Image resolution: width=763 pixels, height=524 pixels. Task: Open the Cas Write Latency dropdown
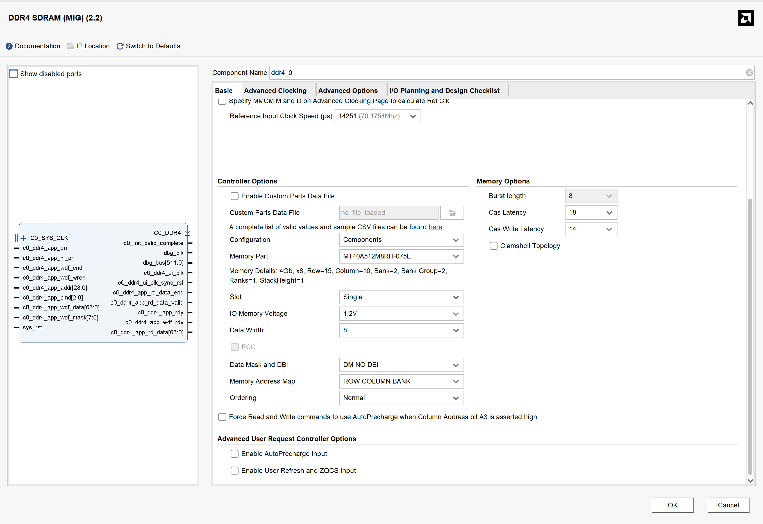coord(591,229)
